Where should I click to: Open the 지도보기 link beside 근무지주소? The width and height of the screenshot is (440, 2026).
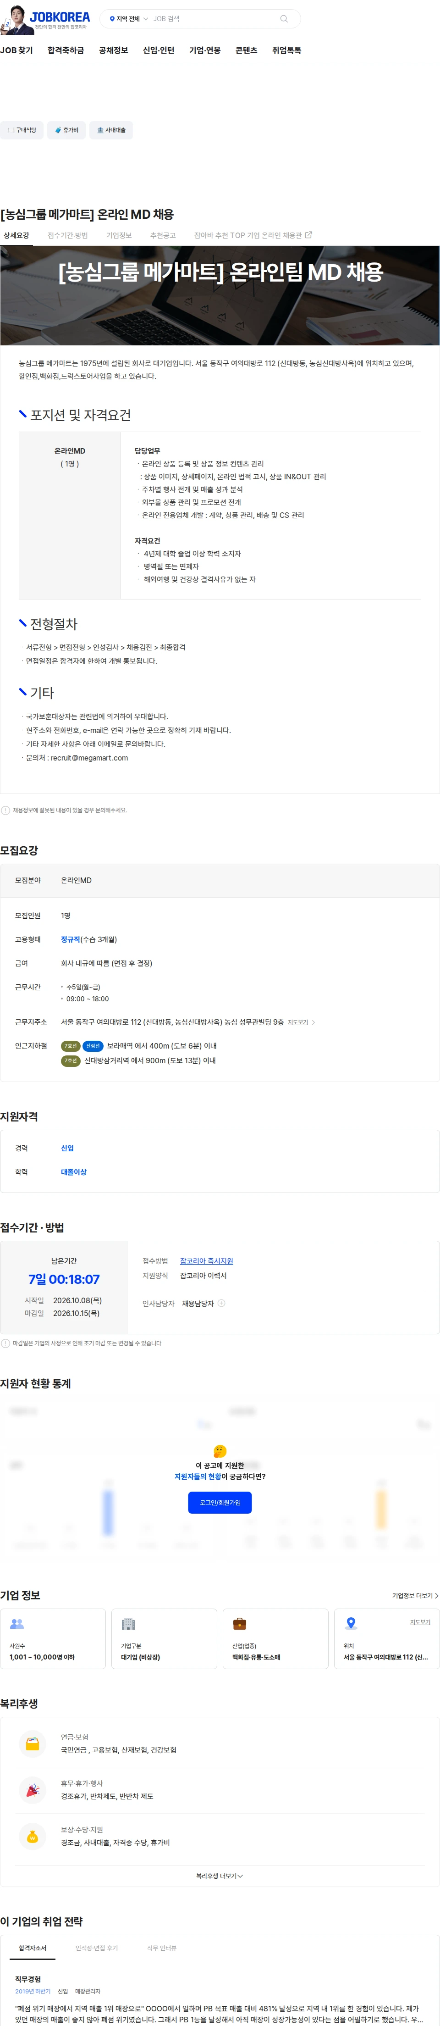coord(298,1022)
